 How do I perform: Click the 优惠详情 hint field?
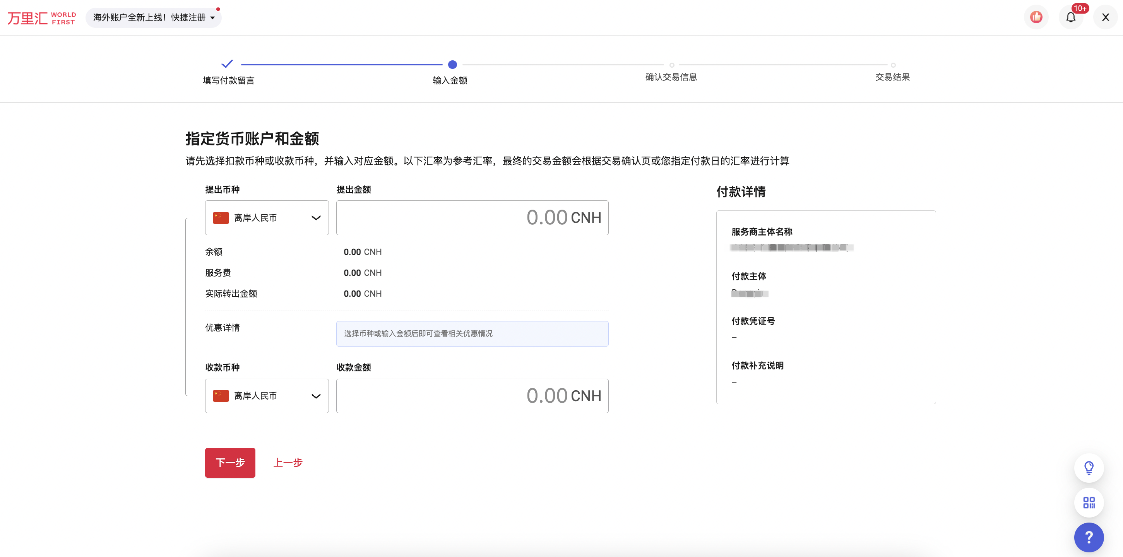point(472,333)
